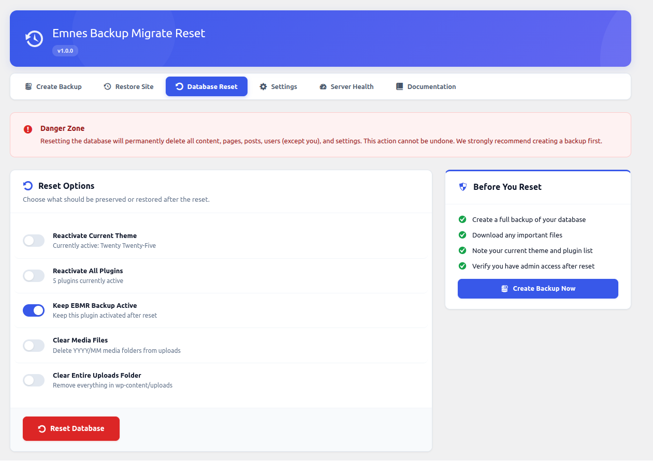
Task: Click the gear icon on the Settings tab
Action: [263, 86]
